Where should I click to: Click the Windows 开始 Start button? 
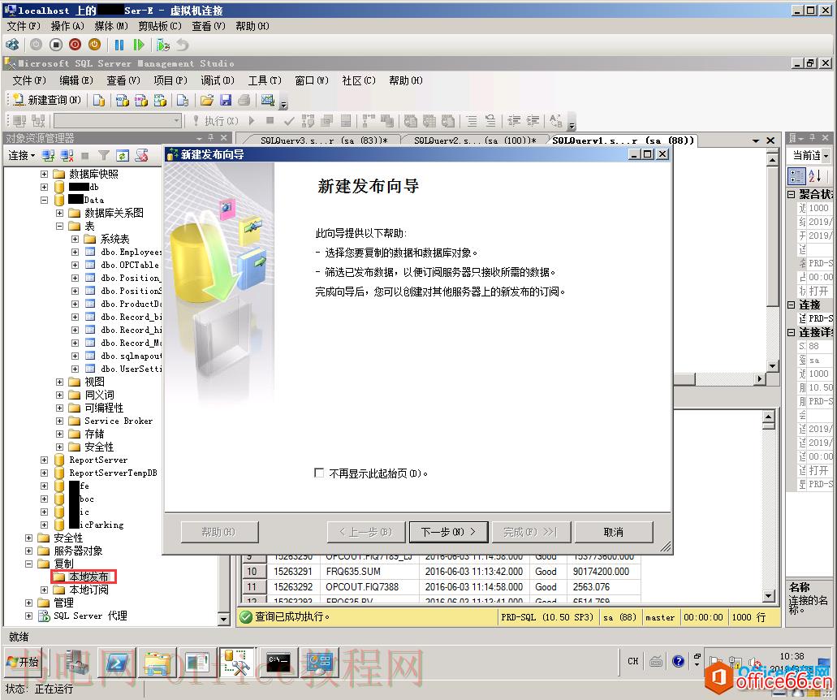23,662
